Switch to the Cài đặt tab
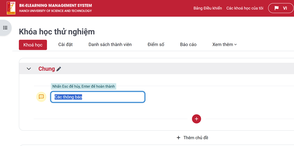 point(66,45)
